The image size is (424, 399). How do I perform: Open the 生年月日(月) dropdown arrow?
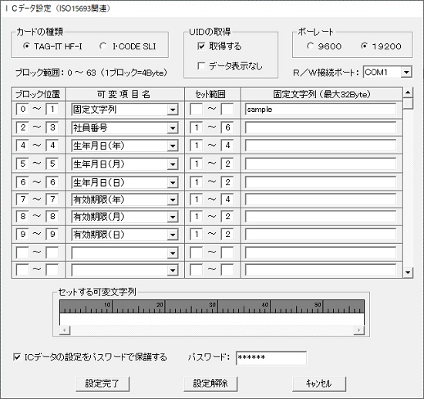[172, 164]
